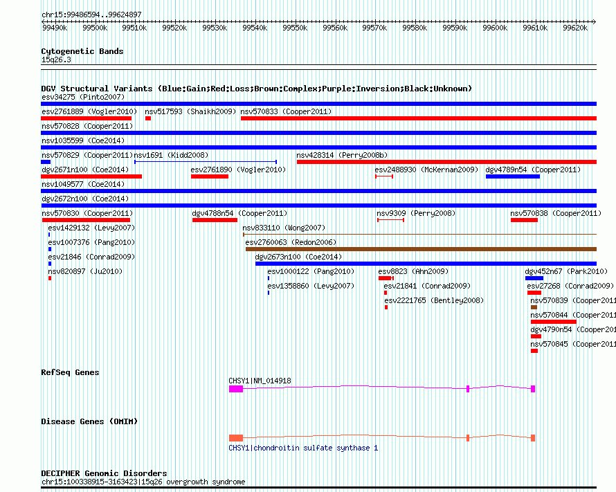Image resolution: width=616 pixels, height=492 pixels.
Task: Open the dgv2673n100 (Coe2014) gain bar
Action: coord(425,264)
